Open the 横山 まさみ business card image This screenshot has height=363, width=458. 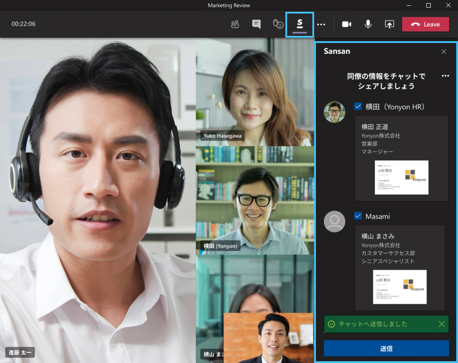click(x=400, y=287)
